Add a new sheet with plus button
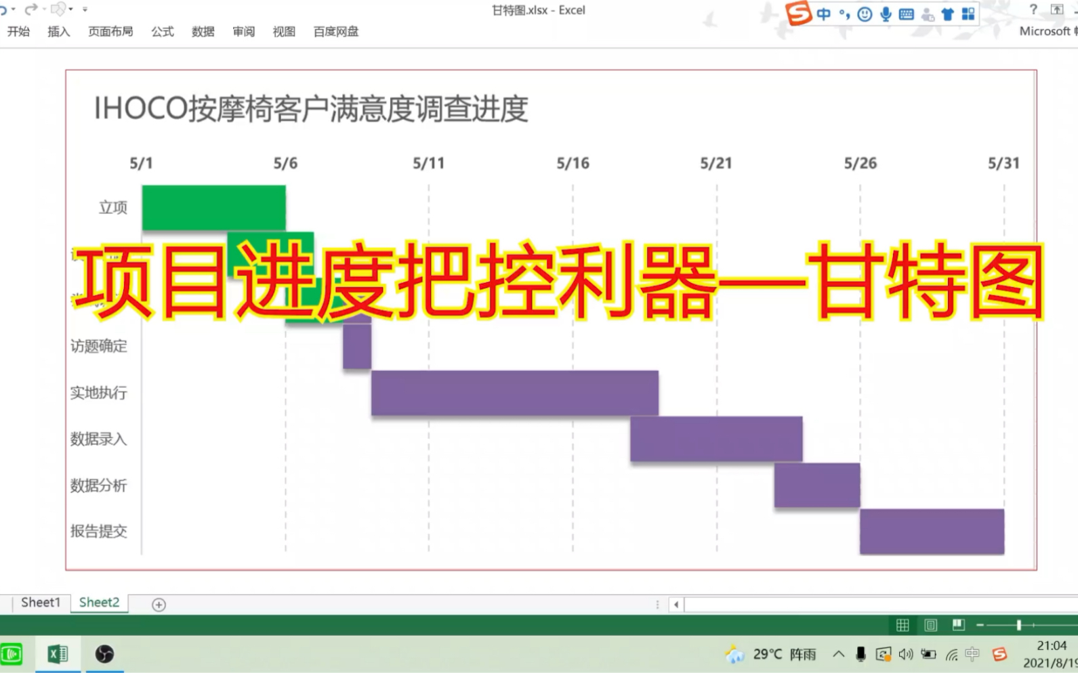This screenshot has width=1078, height=673. [159, 604]
